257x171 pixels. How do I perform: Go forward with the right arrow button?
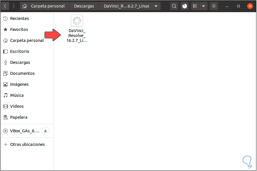(14, 6)
